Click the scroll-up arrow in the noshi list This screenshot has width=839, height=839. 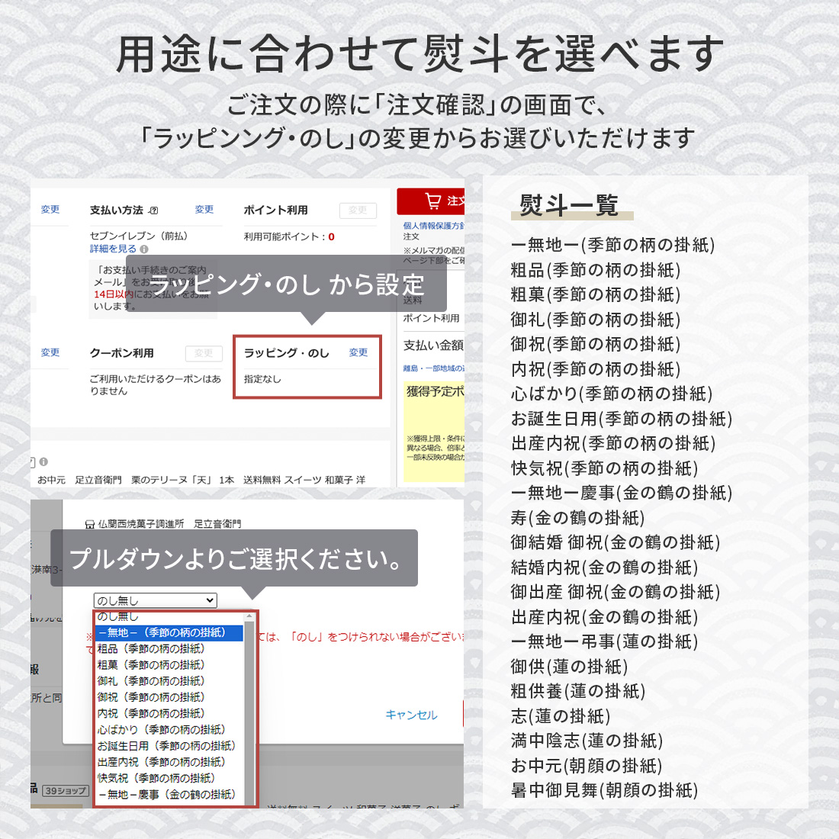pyautogui.click(x=249, y=616)
